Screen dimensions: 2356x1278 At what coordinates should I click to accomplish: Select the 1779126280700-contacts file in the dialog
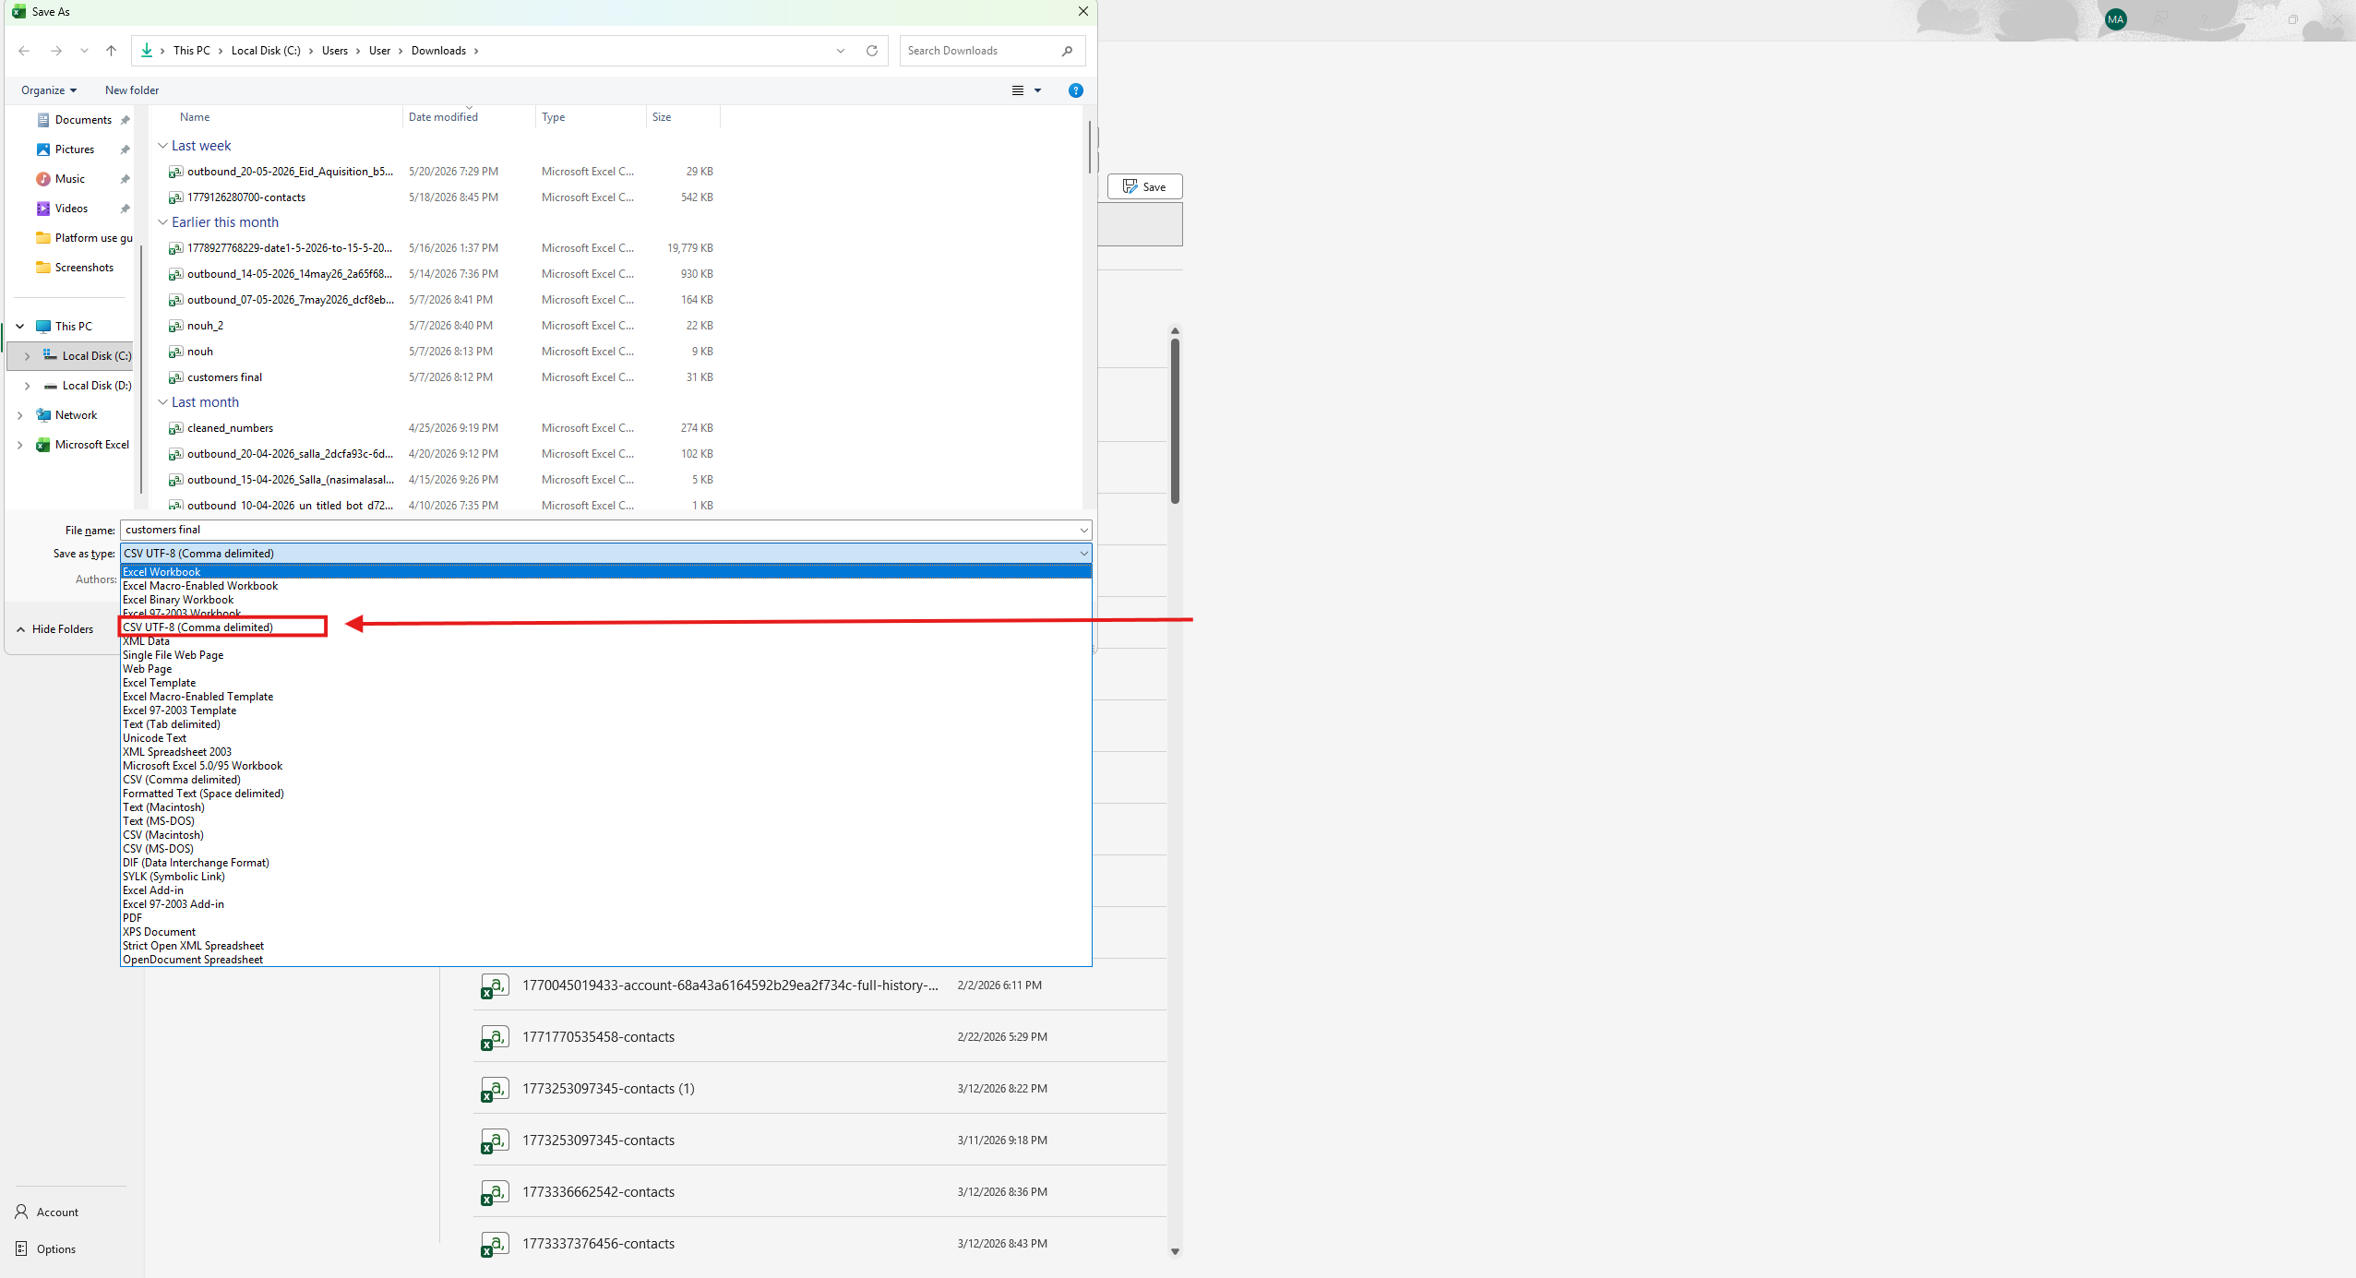tap(246, 197)
